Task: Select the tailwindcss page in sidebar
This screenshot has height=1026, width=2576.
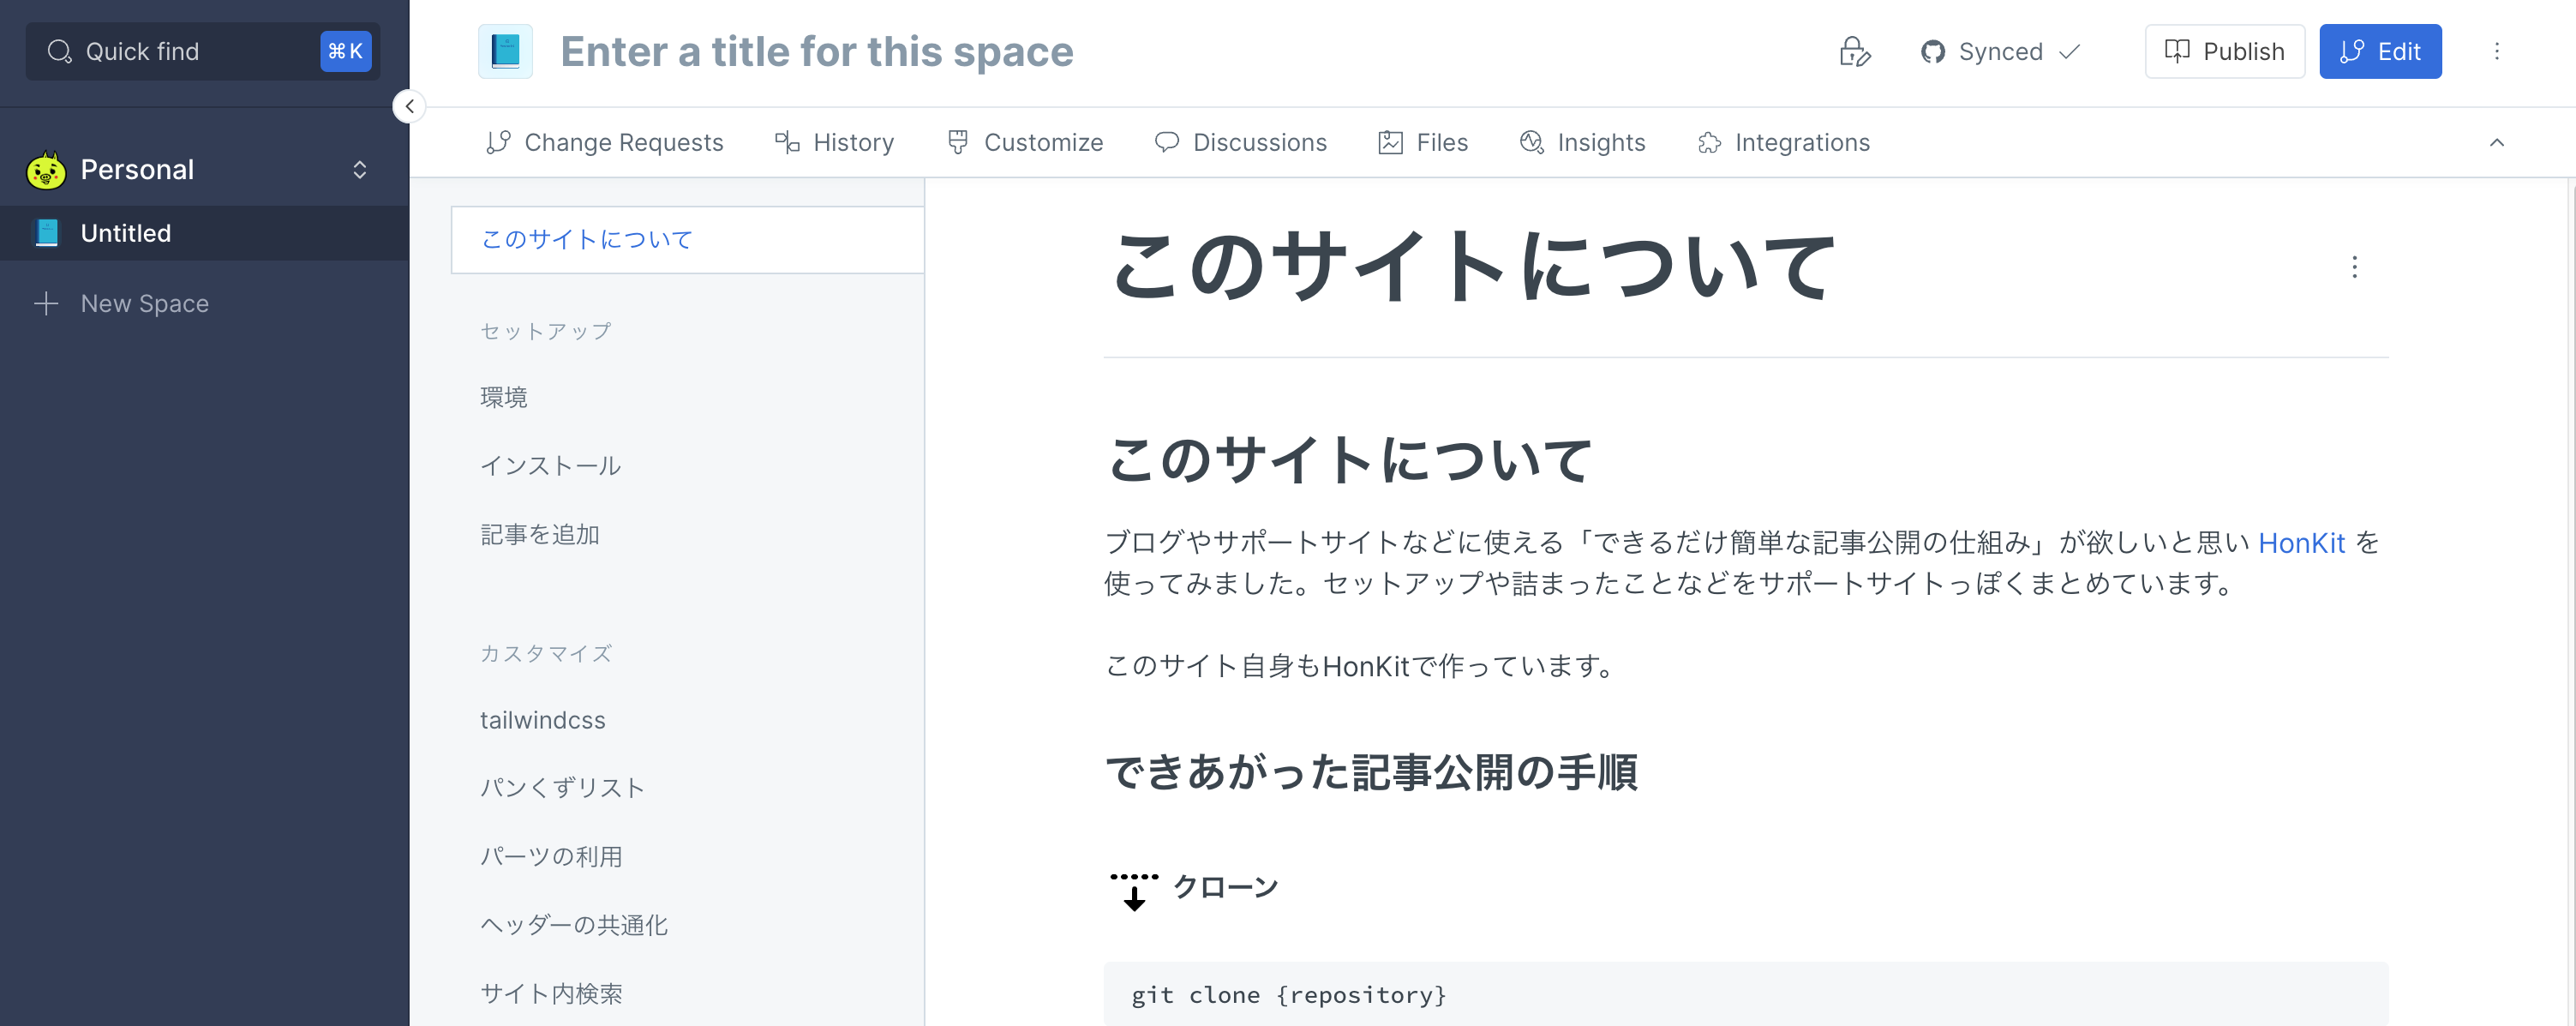Action: click(543, 720)
